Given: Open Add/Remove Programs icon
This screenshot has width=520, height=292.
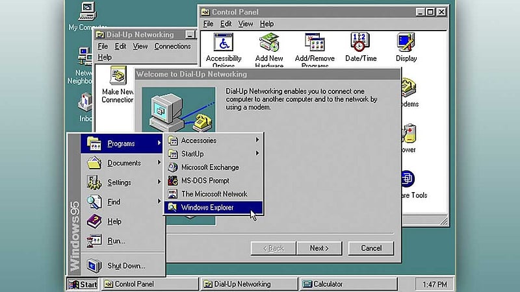Looking at the screenshot, I should tap(315, 42).
